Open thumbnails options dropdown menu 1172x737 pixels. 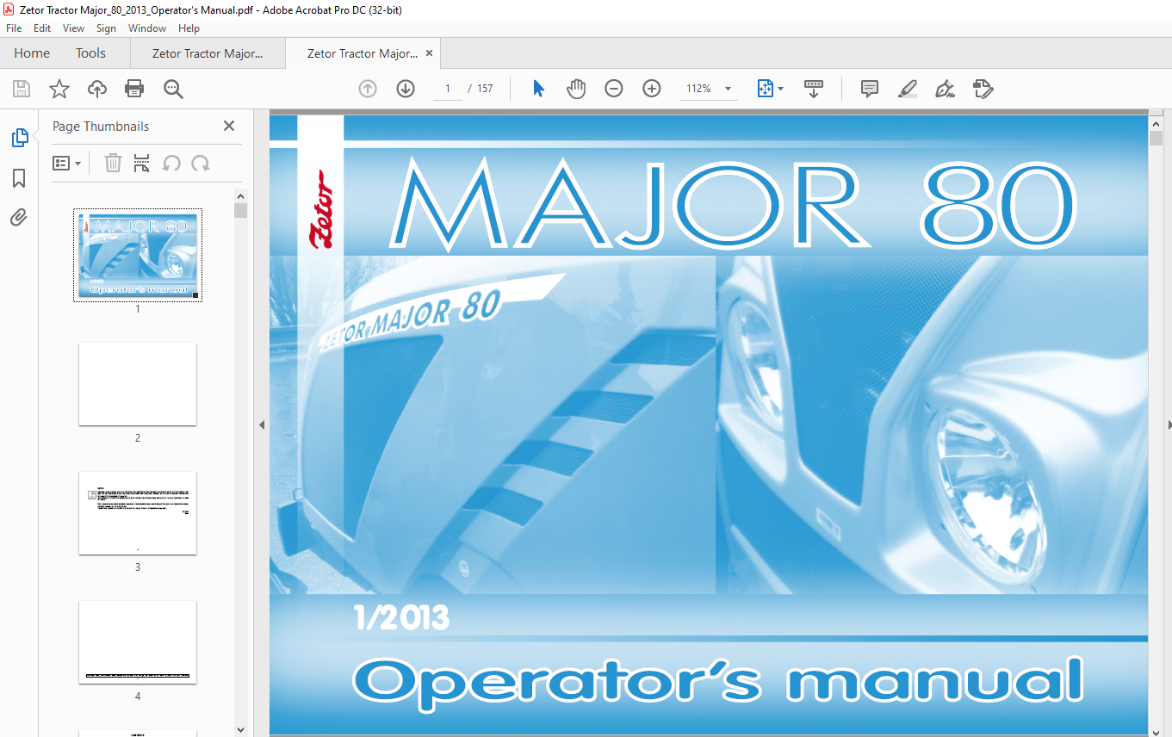coord(66,163)
